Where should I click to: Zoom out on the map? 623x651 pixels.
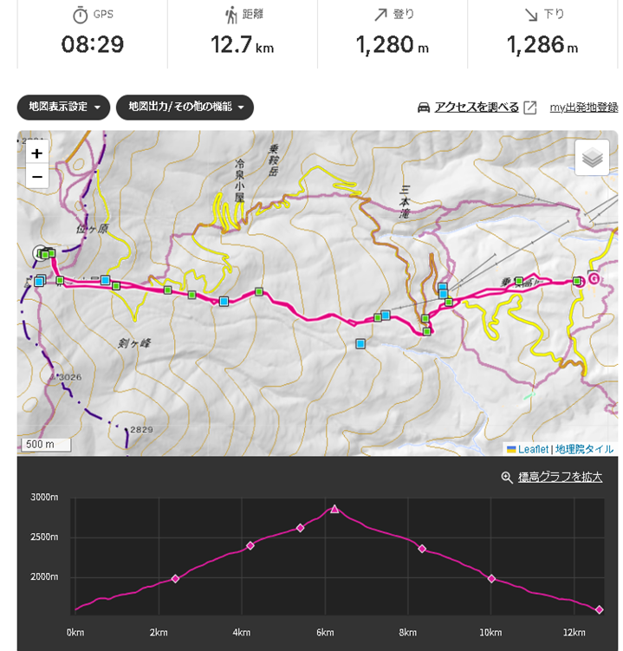tap(36, 176)
